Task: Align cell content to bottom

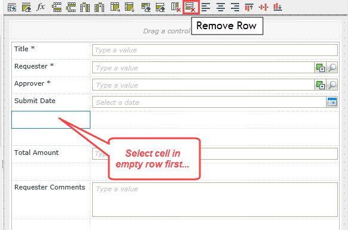Action: (278, 7)
